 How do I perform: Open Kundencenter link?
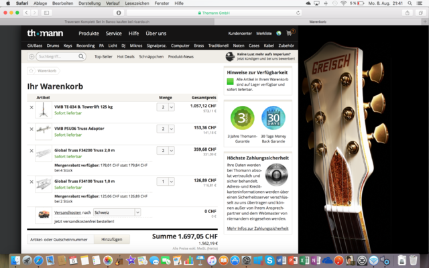(x=240, y=33)
